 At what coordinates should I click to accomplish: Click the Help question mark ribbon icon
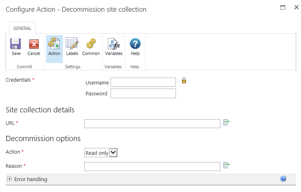click(135, 44)
